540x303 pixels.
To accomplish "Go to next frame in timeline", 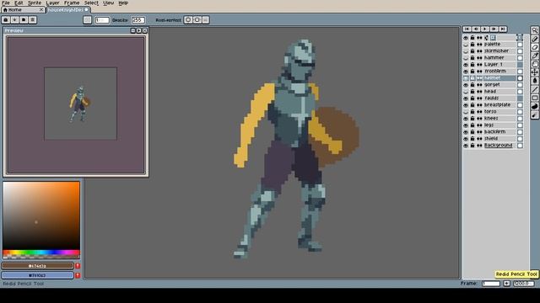I will coord(494,29).
